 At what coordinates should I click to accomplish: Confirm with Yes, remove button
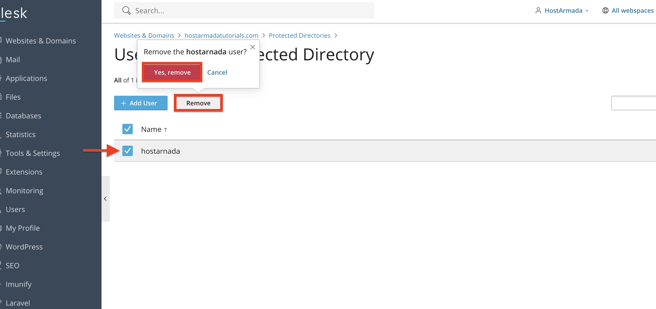point(172,72)
